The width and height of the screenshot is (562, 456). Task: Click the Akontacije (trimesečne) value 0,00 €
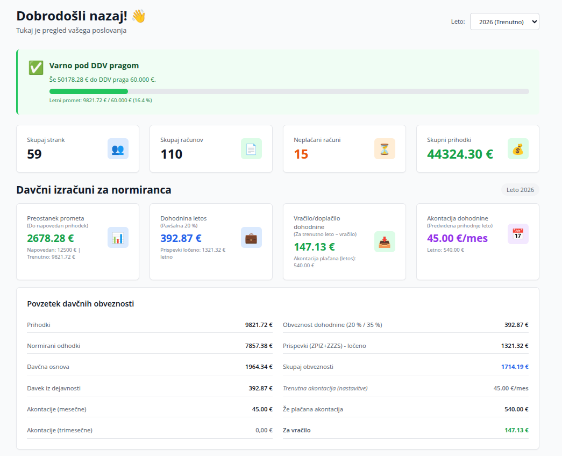tap(264, 430)
